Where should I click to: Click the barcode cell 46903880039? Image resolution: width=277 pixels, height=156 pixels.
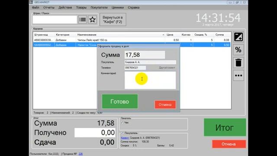[x=43, y=40]
